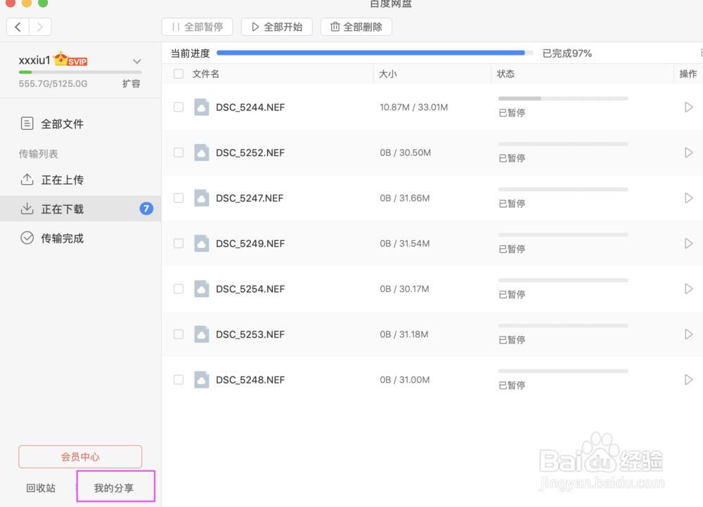Image resolution: width=703 pixels, height=507 pixels.
Task: Click the DSC_5253.NEF file name
Action: coord(250,334)
